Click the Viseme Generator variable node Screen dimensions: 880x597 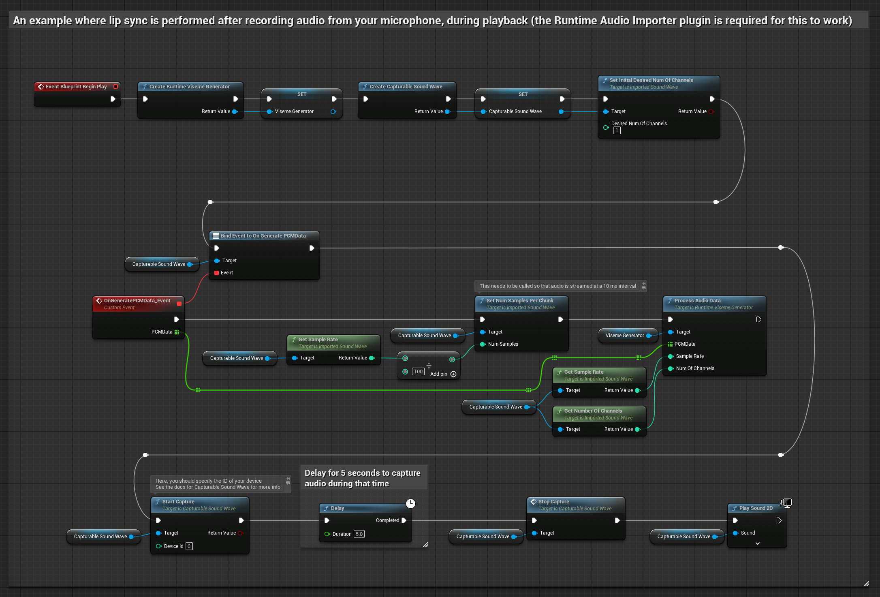(x=628, y=336)
